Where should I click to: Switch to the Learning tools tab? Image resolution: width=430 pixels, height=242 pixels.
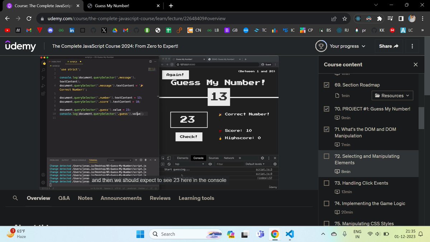196,198
